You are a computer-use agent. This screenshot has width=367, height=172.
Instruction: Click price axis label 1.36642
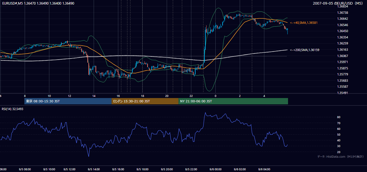pos(342,19)
